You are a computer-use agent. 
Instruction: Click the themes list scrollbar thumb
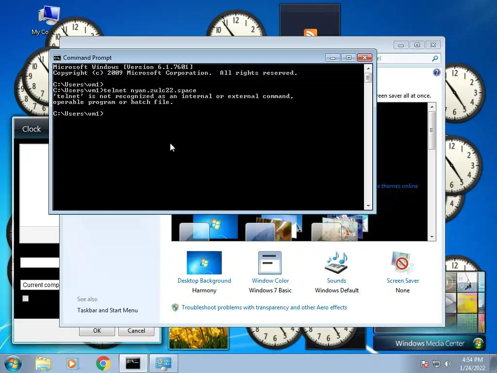click(431, 130)
